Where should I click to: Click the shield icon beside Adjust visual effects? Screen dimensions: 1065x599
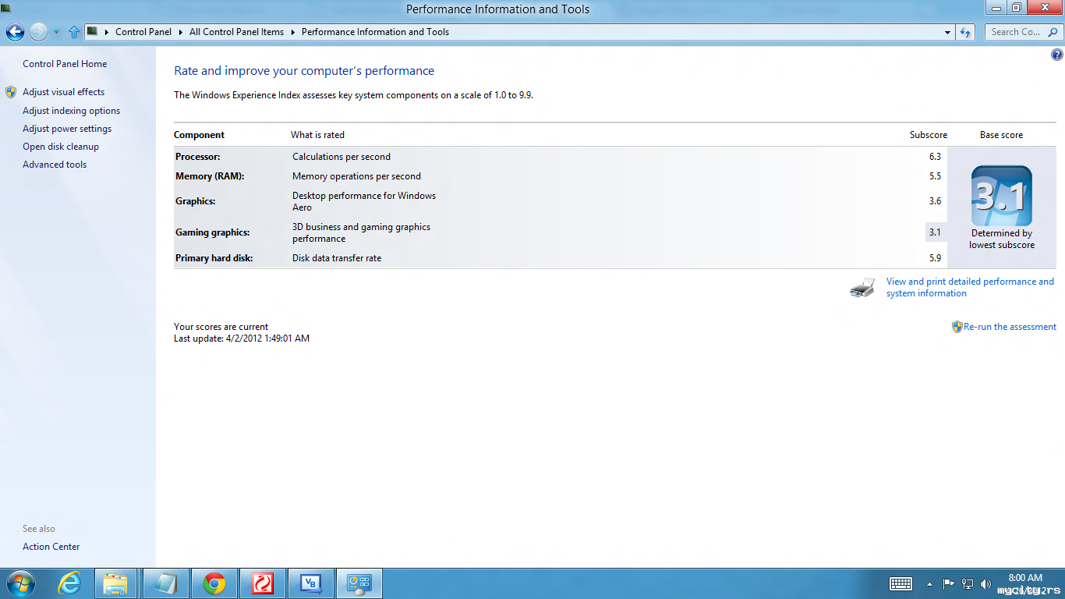pyautogui.click(x=11, y=92)
